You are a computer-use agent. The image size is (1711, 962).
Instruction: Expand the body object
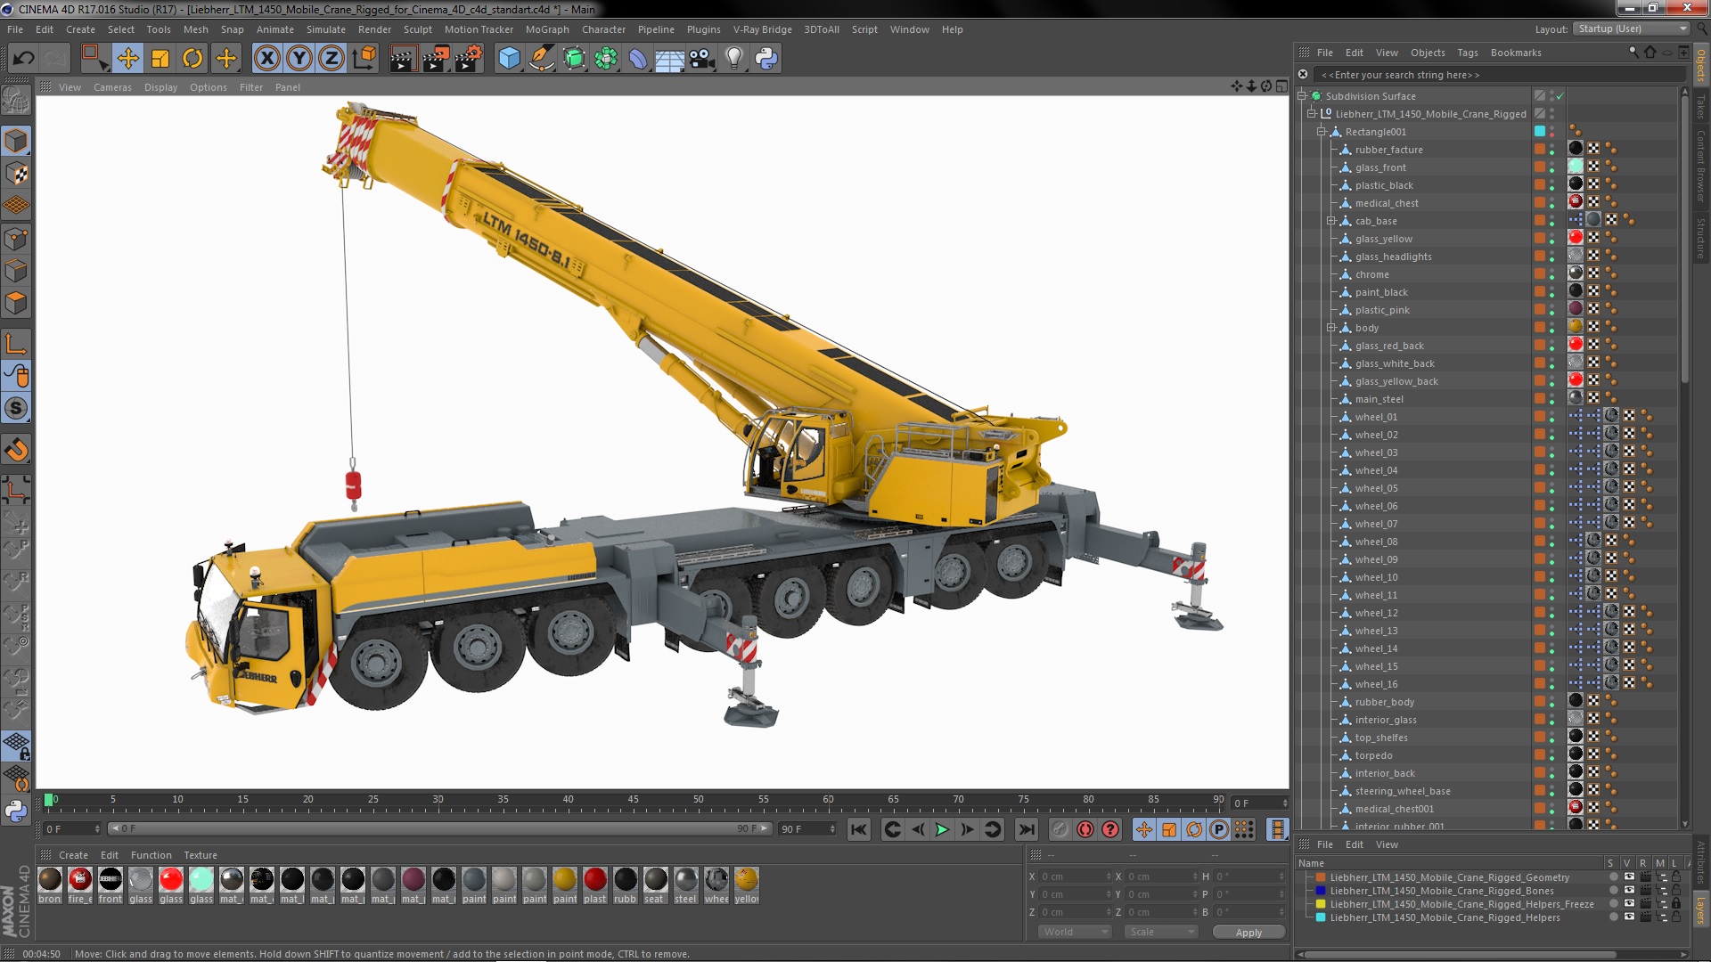tap(1331, 328)
